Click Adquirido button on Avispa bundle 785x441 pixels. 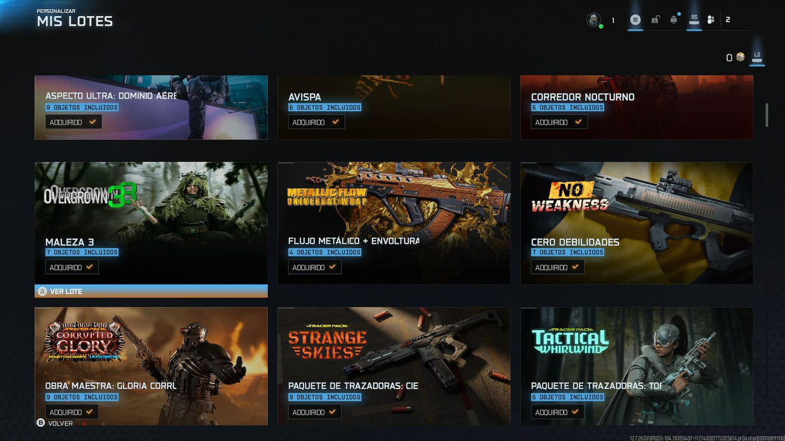[316, 122]
